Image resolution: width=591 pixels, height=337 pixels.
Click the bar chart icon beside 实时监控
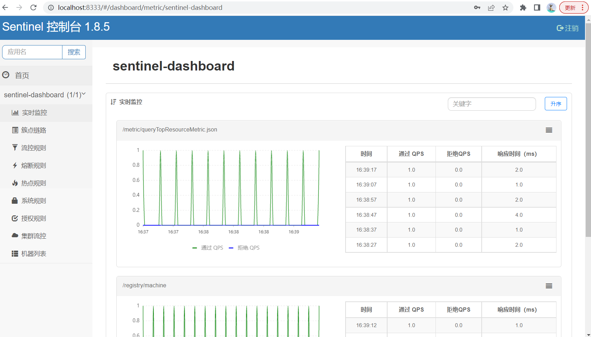pyautogui.click(x=15, y=112)
